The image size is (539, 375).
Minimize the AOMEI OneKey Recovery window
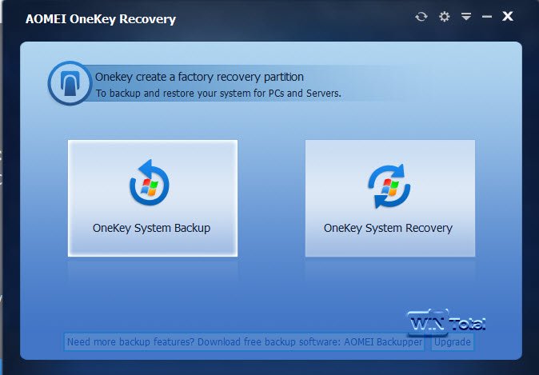pyautogui.click(x=487, y=17)
